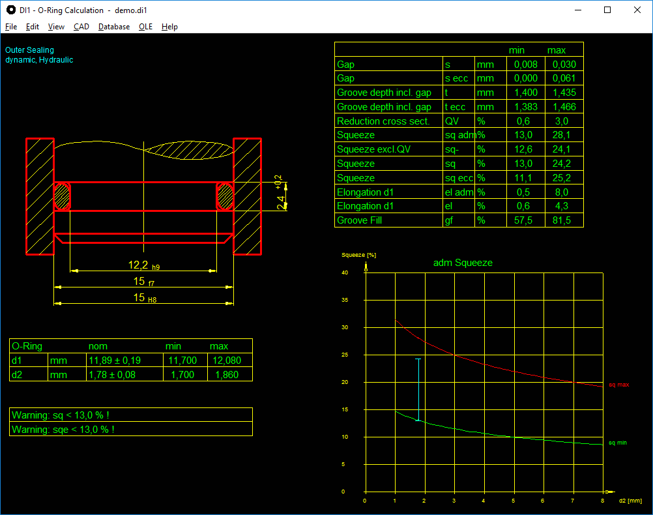This screenshot has height=515, width=653.
Task: Click the DI1 app icon in title bar
Action: coord(10,10)
